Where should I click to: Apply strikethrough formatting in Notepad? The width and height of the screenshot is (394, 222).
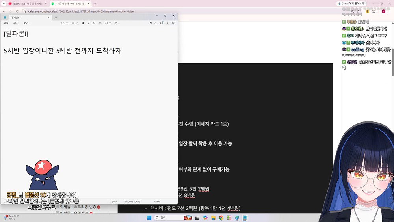coord(94,23)
